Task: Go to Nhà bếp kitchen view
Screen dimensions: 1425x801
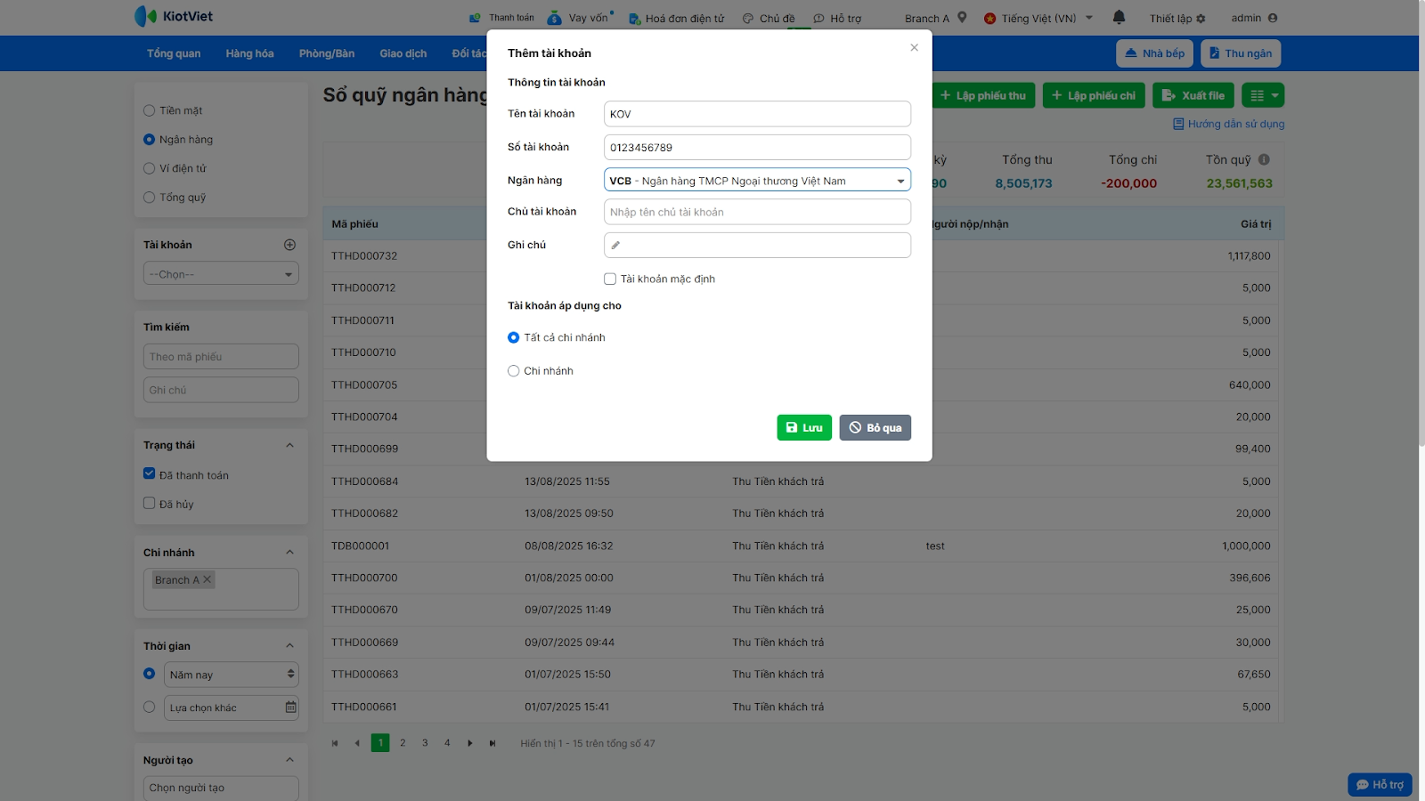Action: tap(1155, 53)
